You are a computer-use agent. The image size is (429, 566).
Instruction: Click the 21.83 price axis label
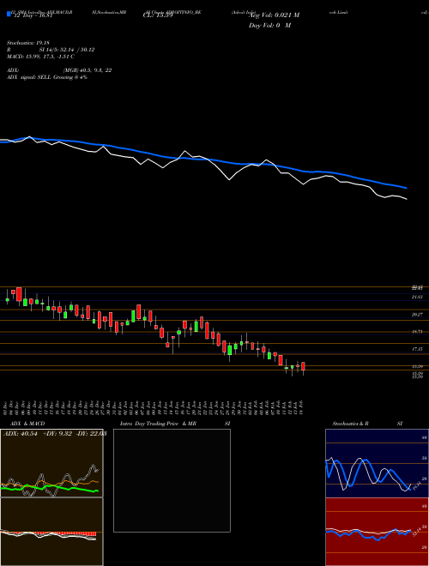tap(417, 297)
